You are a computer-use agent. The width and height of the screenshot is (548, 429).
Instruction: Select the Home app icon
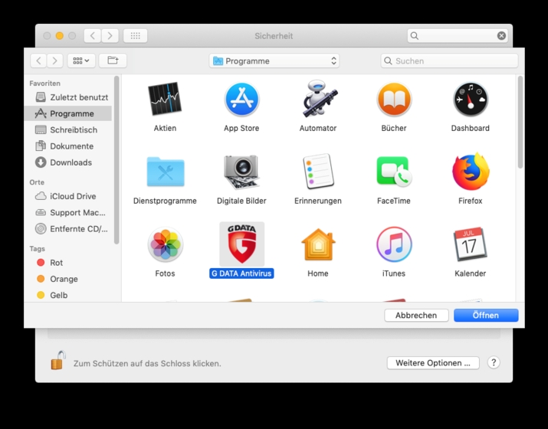tap(318, 244)
